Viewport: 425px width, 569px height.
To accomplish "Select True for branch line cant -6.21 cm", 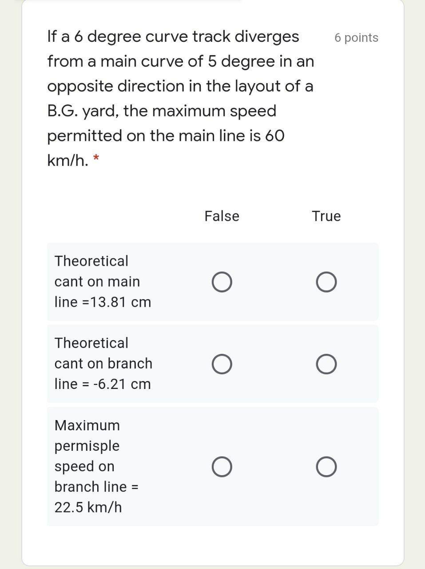I will click(326, 364).
